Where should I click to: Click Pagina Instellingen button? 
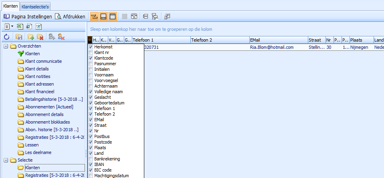point(28,16)
